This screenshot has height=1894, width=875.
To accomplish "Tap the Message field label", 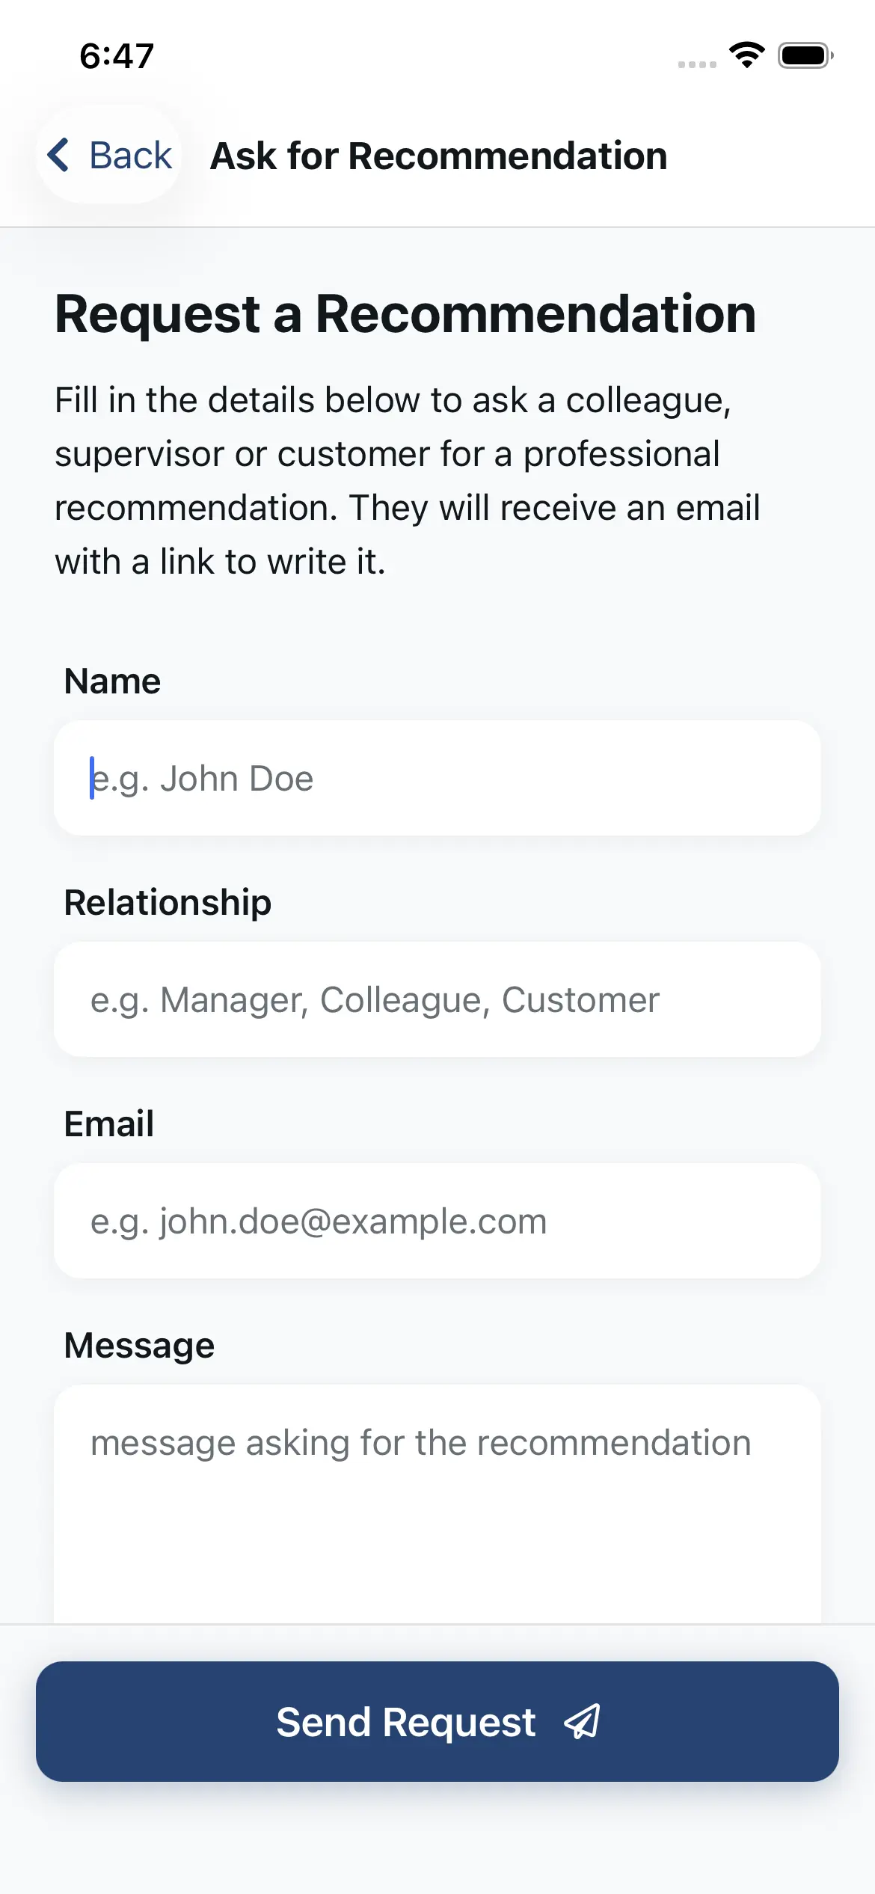I will (x=139, y=1345).
